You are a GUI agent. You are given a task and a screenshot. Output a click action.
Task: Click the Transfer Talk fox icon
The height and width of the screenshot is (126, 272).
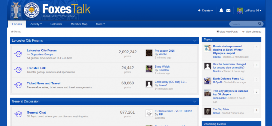coord(18,70)
